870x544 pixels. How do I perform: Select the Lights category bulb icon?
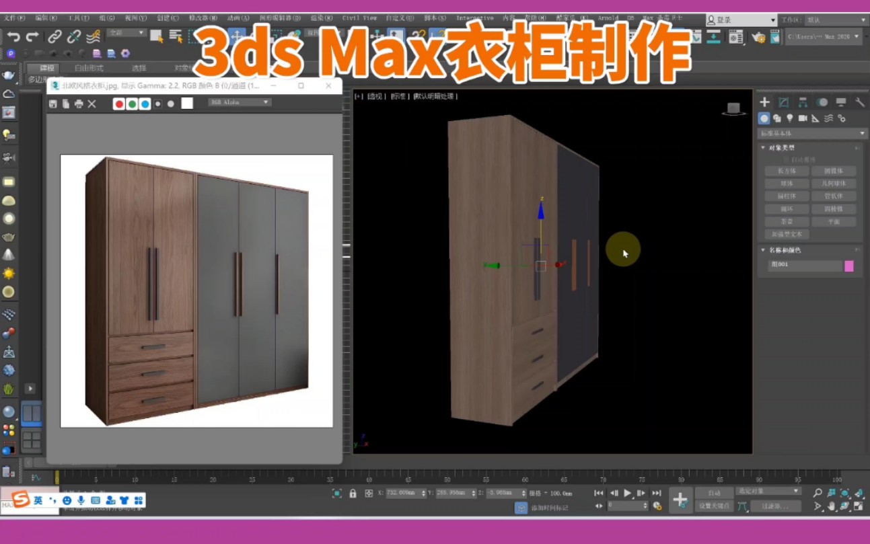click(x=790, y=118)
